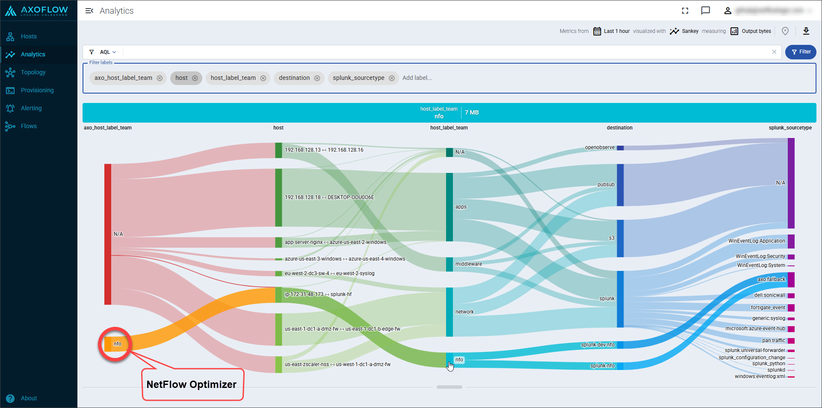Open the Output bytes metric selector
Screen dimensions: 822x408
point(751,31)
